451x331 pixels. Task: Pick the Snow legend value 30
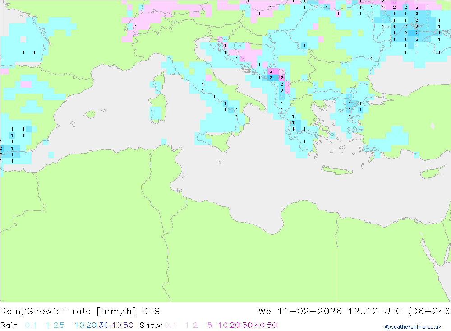[247, 325]
